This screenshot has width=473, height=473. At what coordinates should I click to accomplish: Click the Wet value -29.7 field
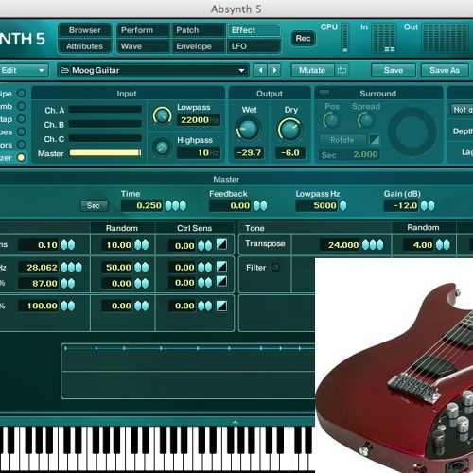pyautogui.click(x=249, y=153)
